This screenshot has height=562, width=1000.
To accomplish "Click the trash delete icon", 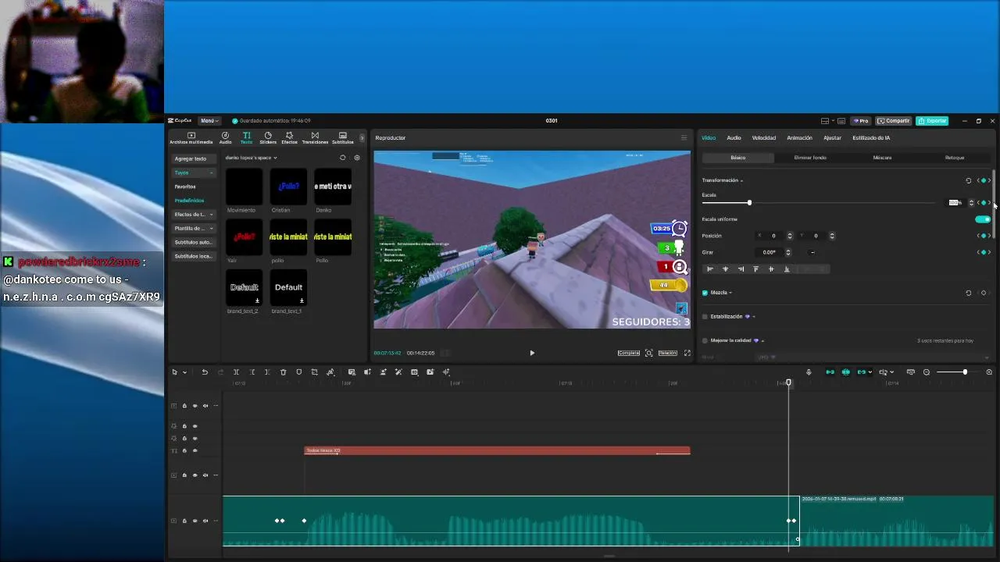I will 283,372.
